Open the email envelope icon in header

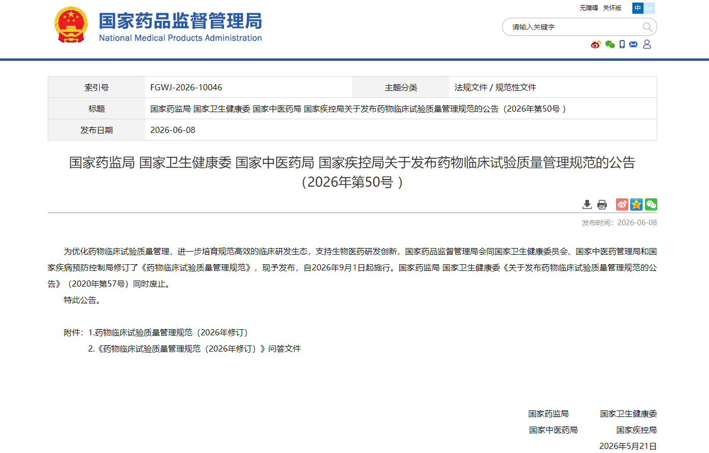(x=633, y=45)
